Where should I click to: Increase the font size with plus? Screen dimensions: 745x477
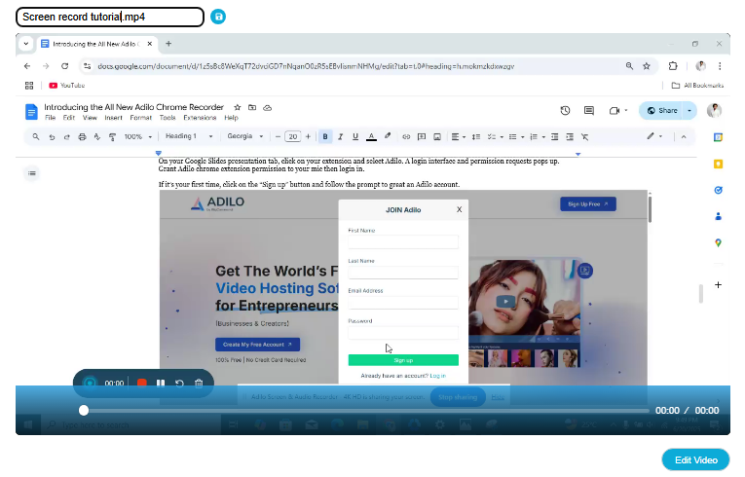308,137
